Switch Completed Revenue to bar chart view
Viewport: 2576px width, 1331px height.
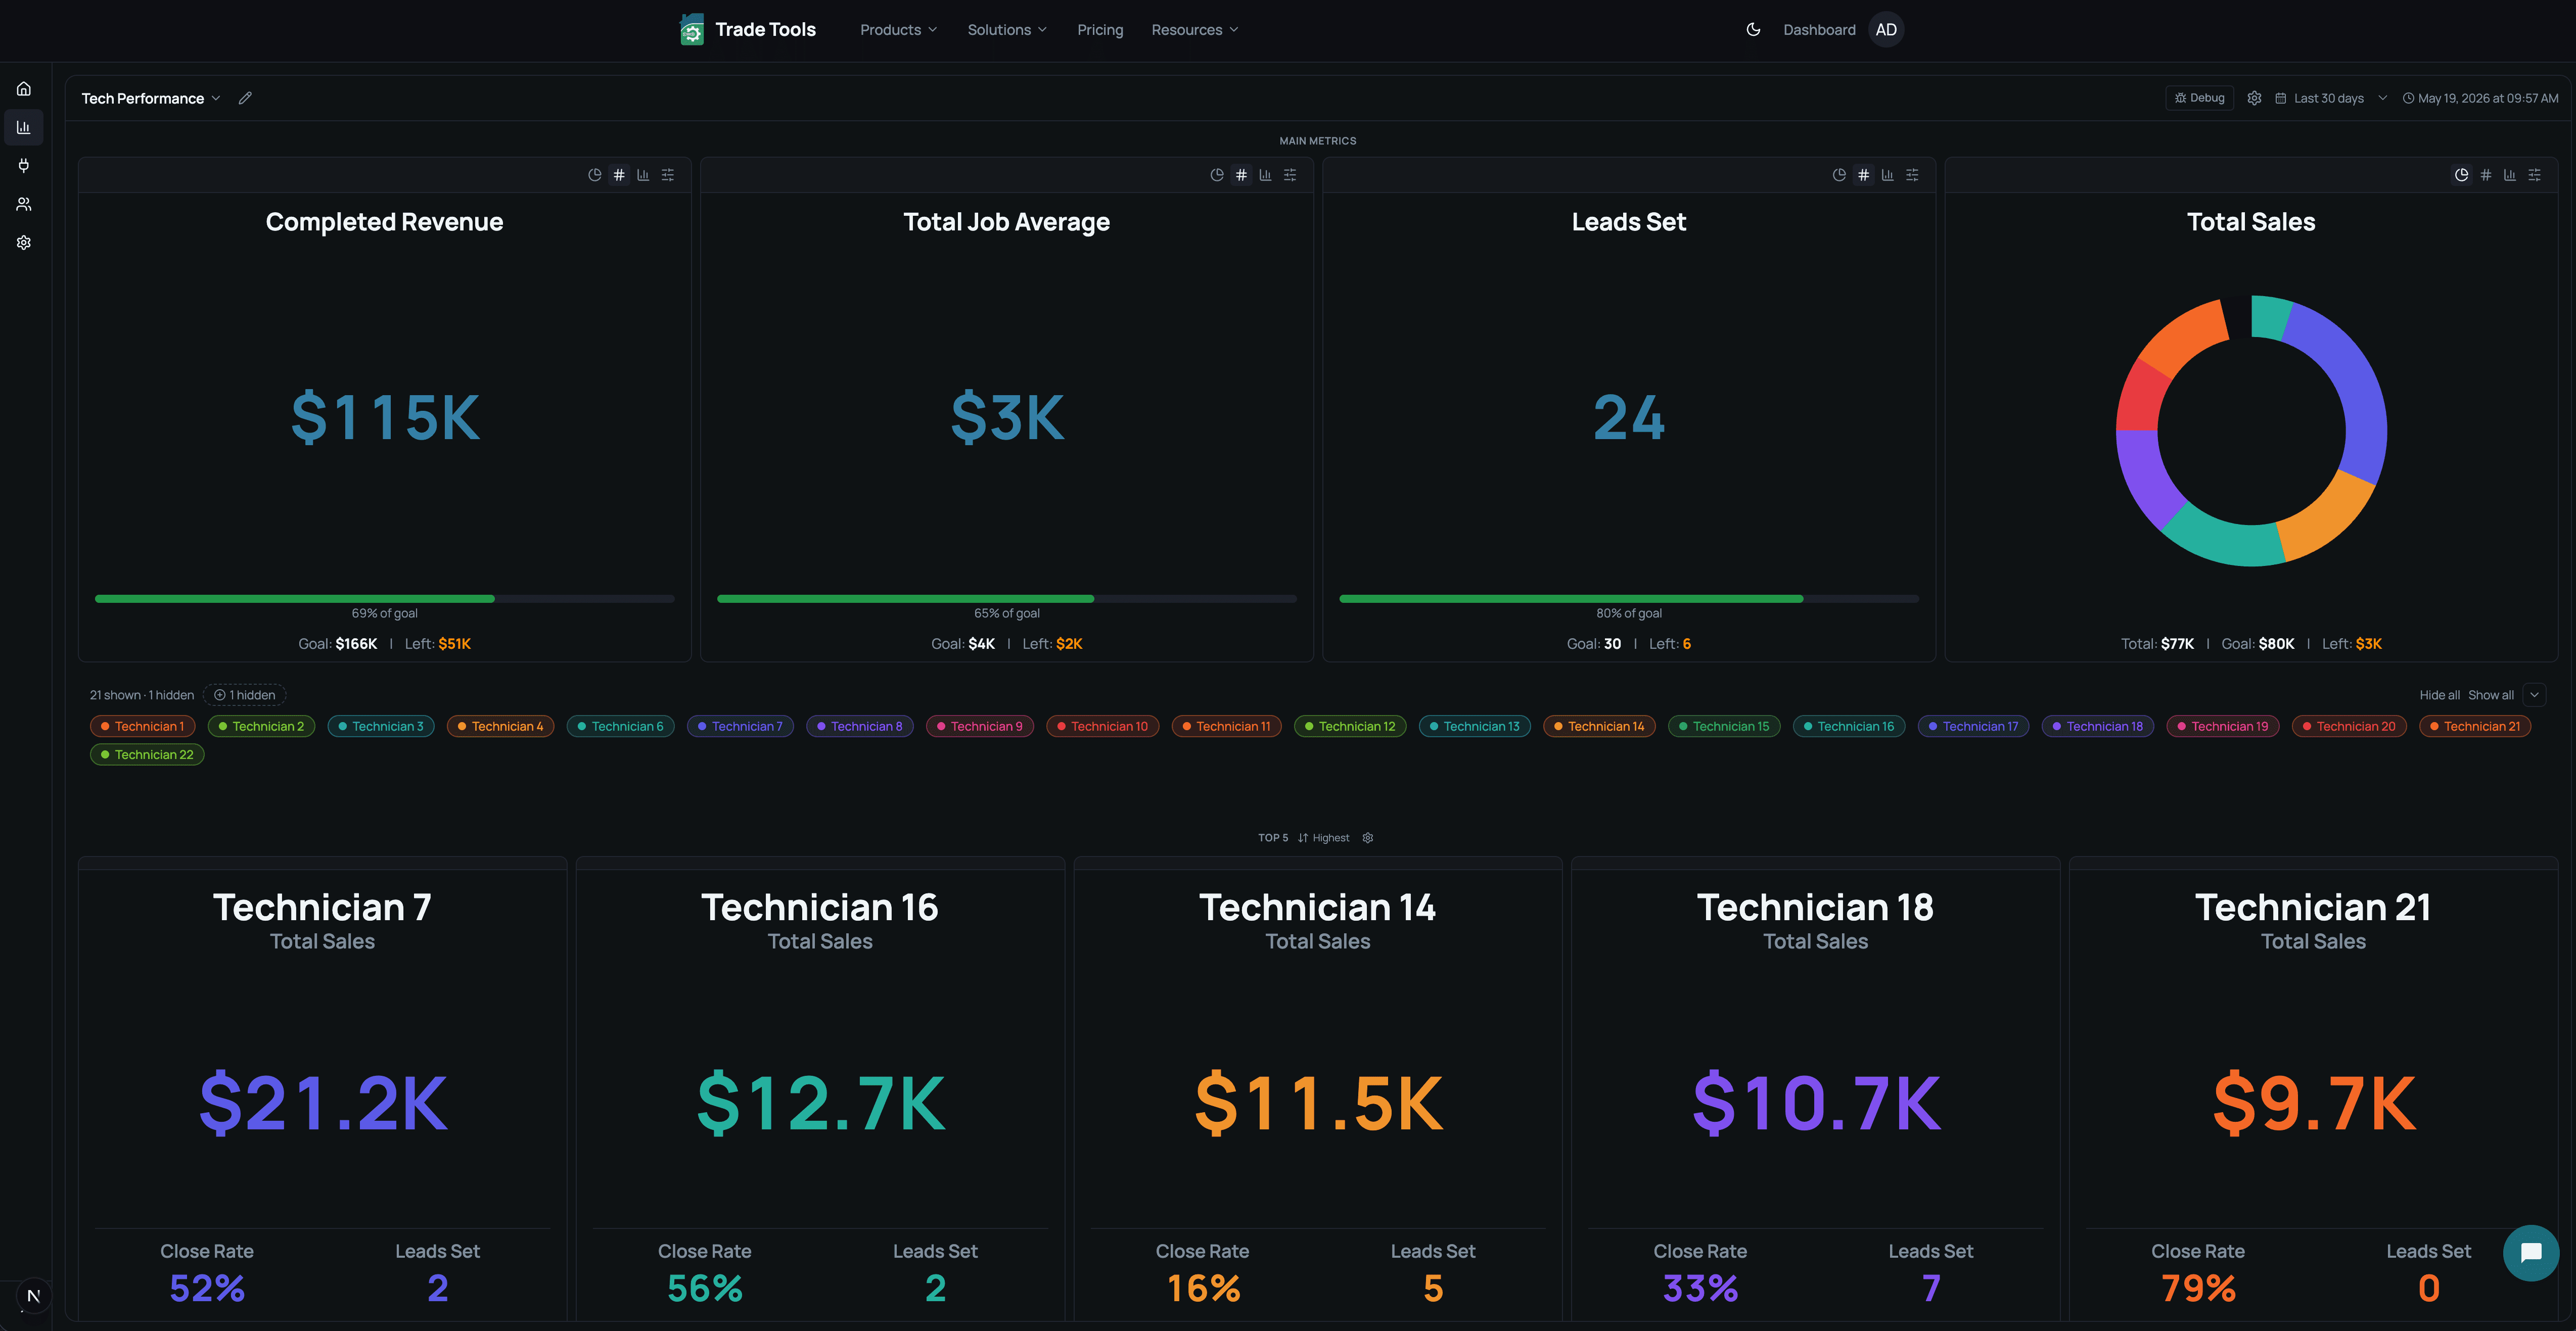[x=643, y=175]
